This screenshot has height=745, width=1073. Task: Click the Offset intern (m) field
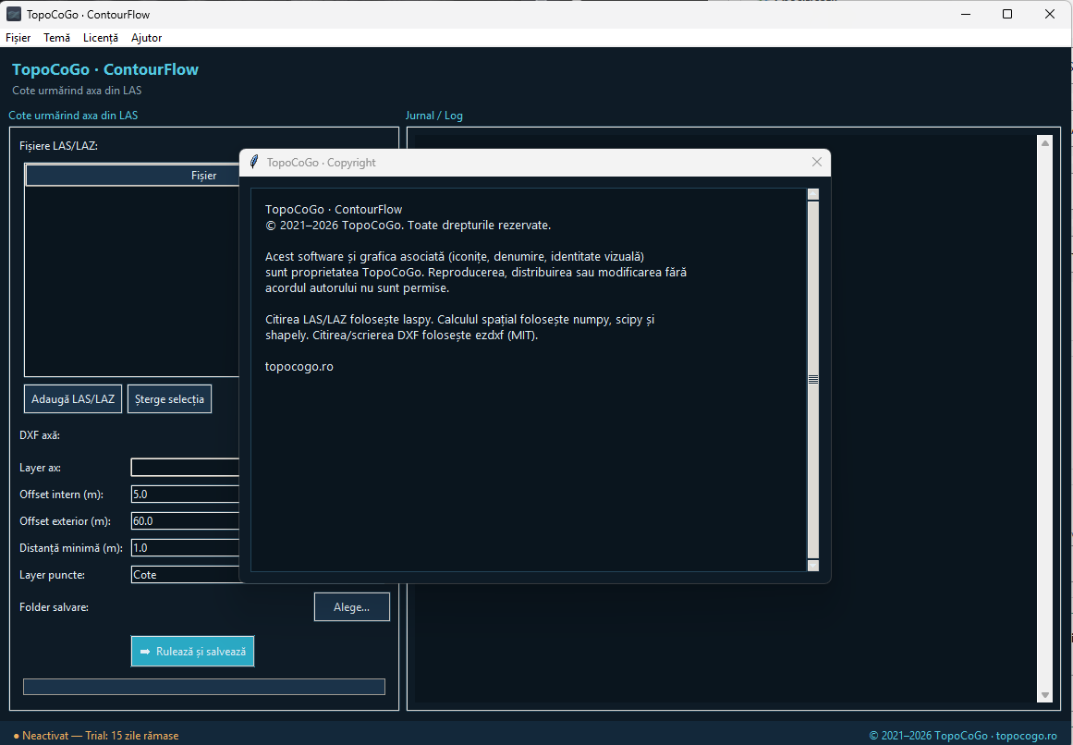point(185,494)
